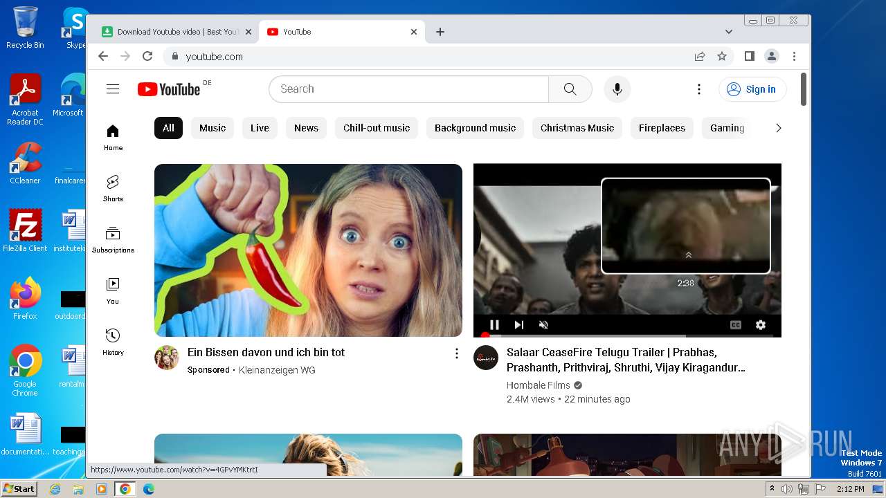Viewport: 886px width, 498px height.
Task: Open Windows Start menu
Action: coord(19,489)
